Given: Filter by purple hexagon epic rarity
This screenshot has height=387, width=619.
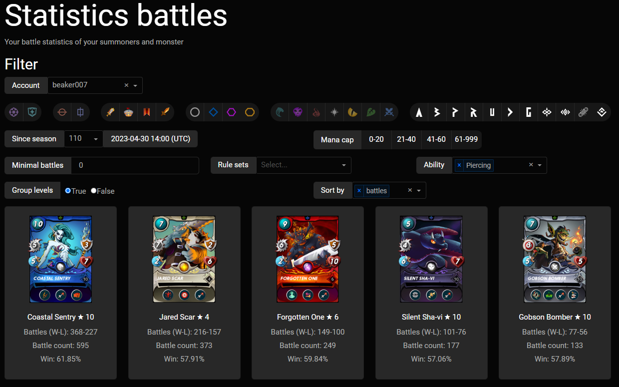Looking at the screenshot, I should [232, 112].
